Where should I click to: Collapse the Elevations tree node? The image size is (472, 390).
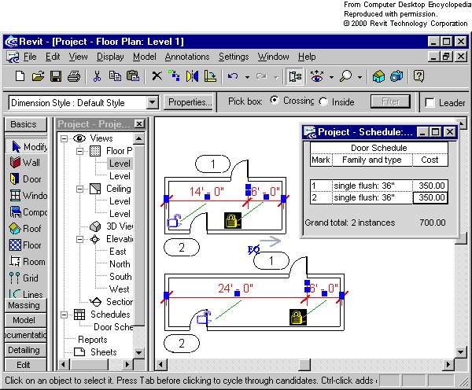[79, 240]
